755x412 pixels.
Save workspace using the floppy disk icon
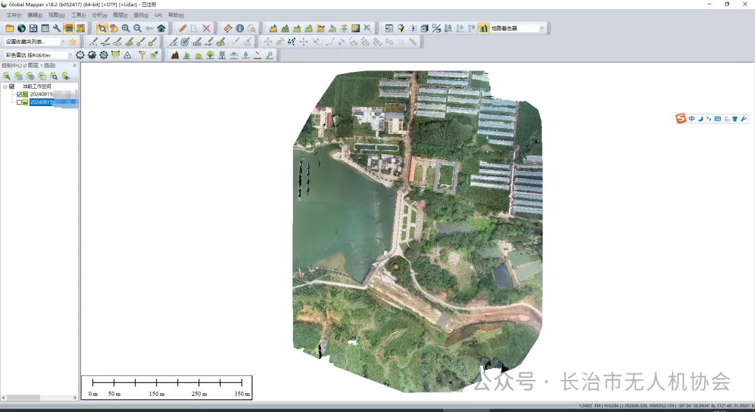[x=34, y=29]
